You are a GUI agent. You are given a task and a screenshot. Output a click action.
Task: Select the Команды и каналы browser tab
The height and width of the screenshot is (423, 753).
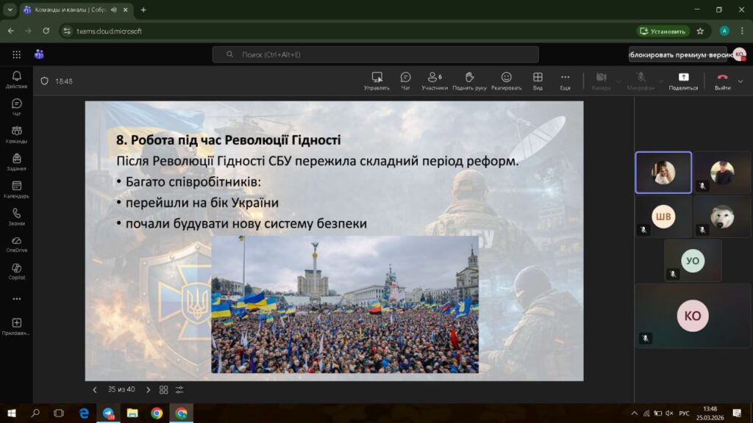pyautogui.click(x=70, y=10)
